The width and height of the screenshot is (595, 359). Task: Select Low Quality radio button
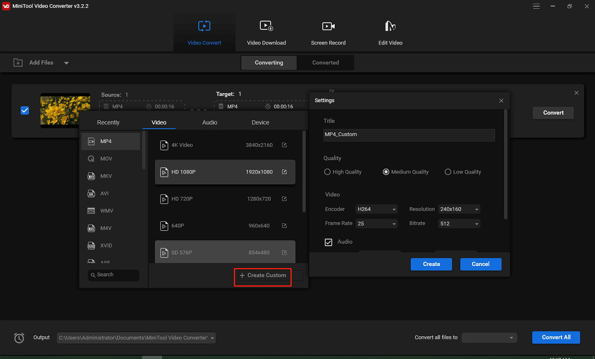point(448,172)
